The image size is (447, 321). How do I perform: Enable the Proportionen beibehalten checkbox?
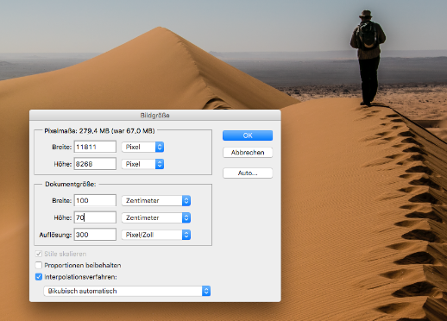click(x=39, y=265)
